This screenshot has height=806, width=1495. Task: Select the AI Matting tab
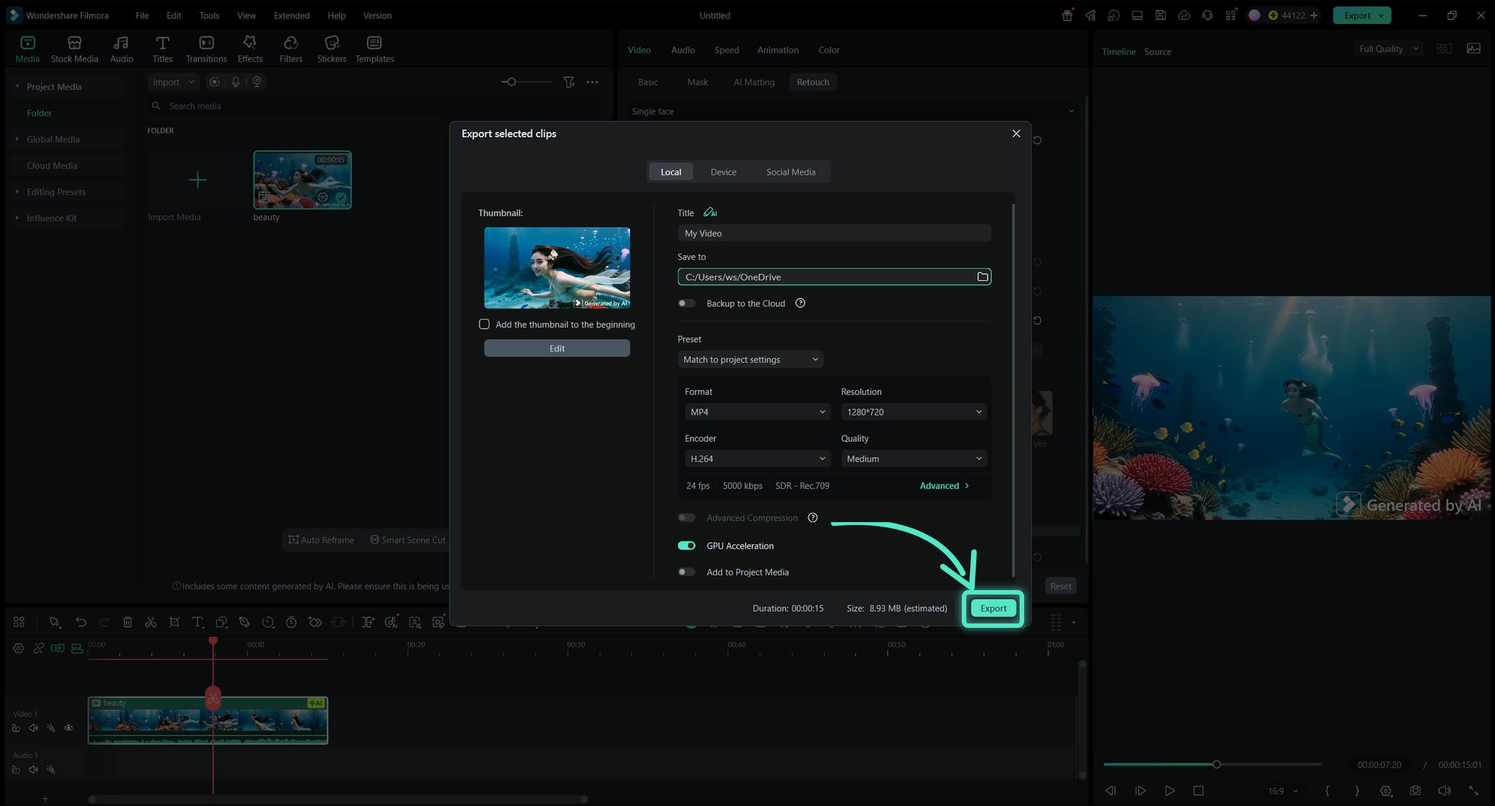click(x=754, y=82)
